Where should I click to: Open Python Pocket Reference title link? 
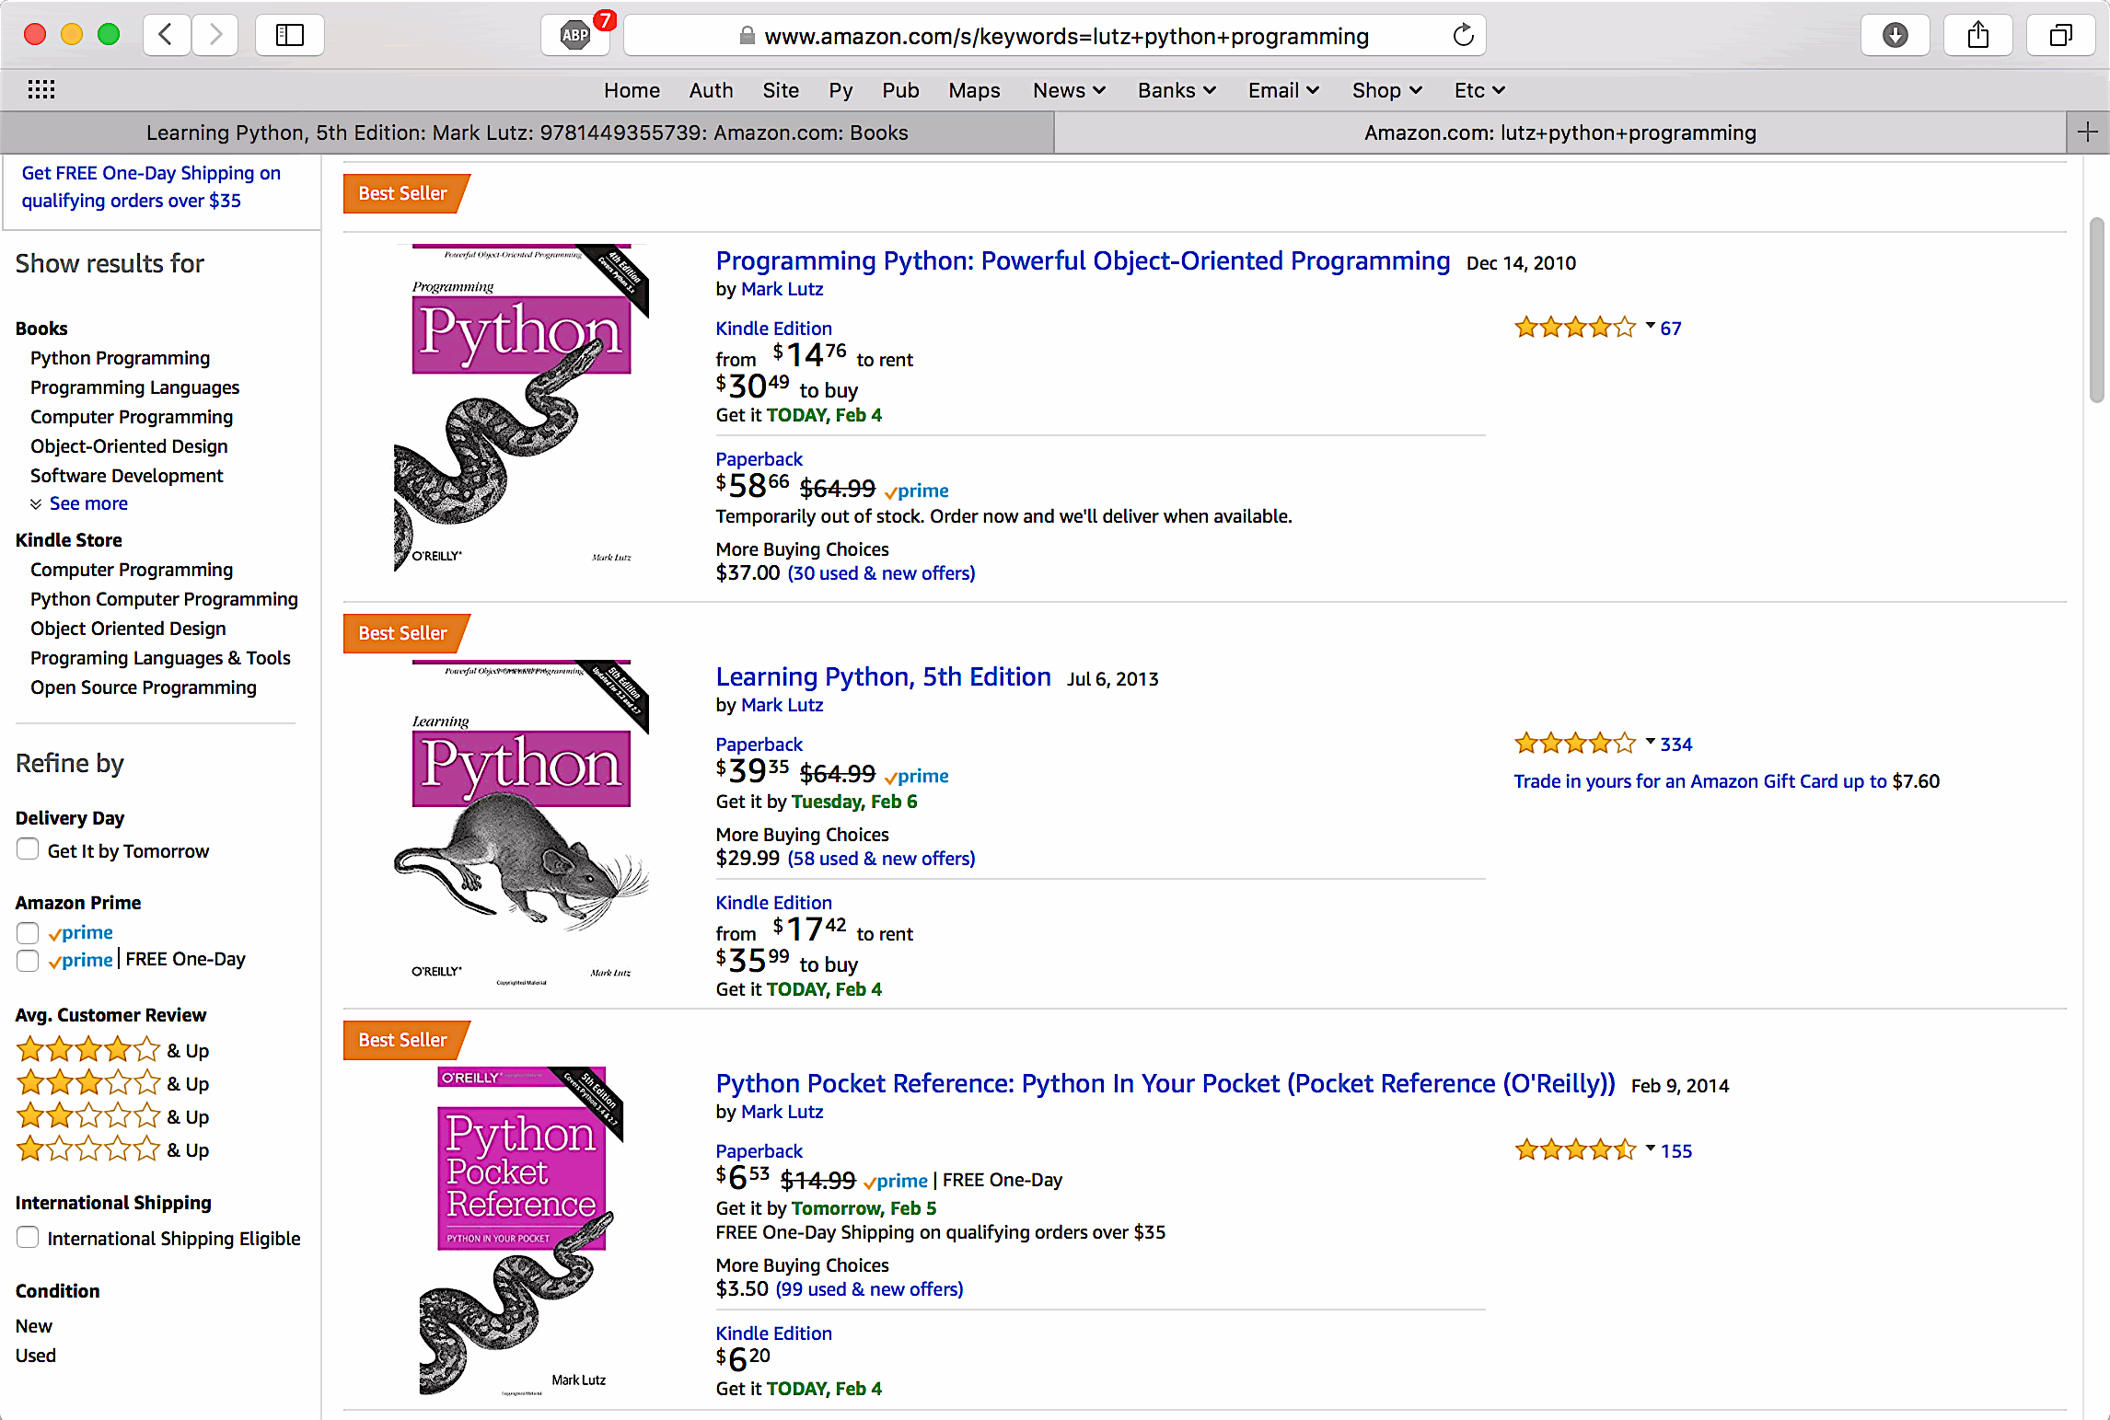pos(1165,1084)
